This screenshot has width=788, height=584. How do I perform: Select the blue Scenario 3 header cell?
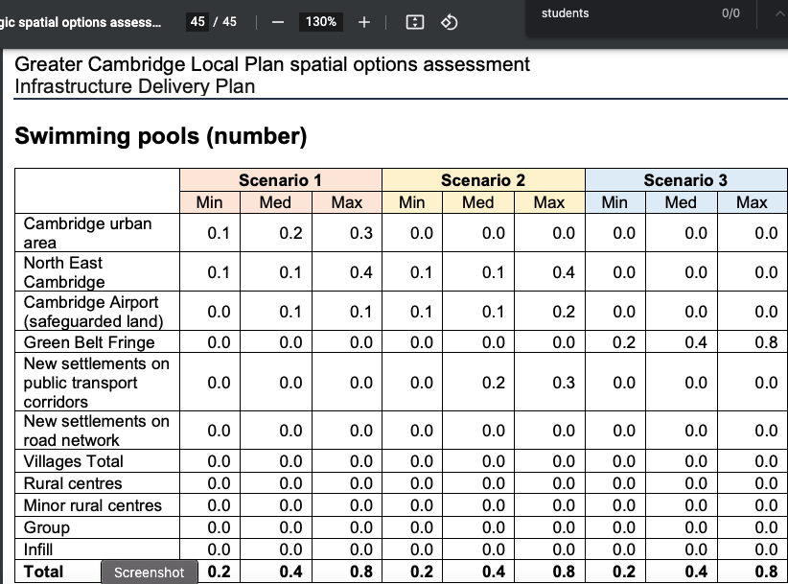point(685,180)
